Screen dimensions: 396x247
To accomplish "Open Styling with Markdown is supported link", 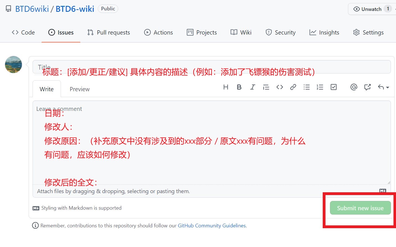I will click(77, 208).
